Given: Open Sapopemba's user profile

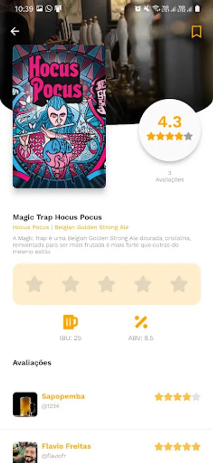Looking at the screenshot, I should 63,396.
